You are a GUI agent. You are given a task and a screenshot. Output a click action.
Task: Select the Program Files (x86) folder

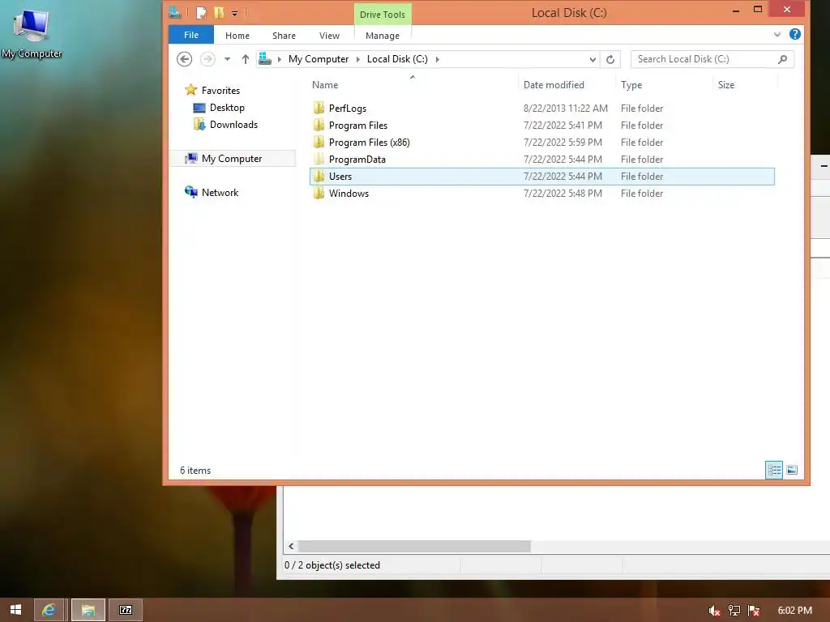pyautogui.click(x=542, y=142)
